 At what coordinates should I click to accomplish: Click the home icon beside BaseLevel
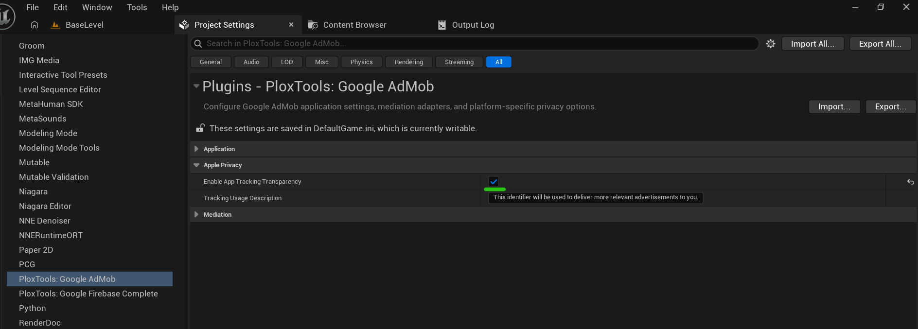point(35,25)
